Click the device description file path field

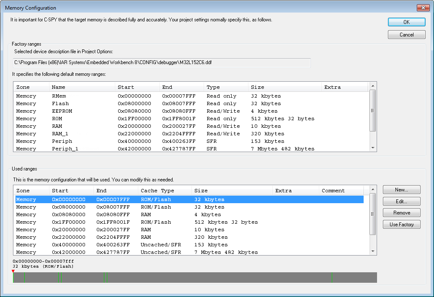[x=161, y=62]
